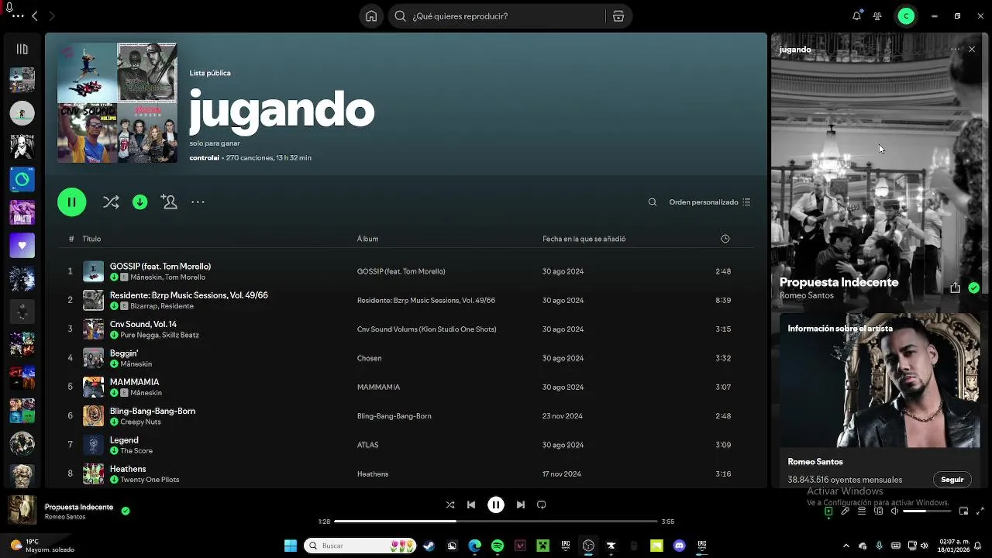The image size is (992, 558).
Task: Open the miniplayer
Action: point(963,511)
